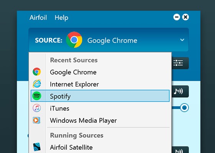This screenshot has width=215, height=153.
Task: Choose Internet Explorer as source
Action: tap(100, 84)
